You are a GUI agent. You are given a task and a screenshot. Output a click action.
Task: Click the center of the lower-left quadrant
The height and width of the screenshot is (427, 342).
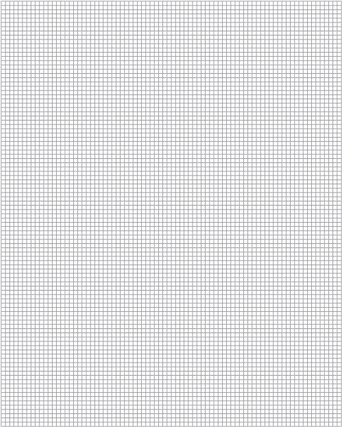[x=86, y=320]
